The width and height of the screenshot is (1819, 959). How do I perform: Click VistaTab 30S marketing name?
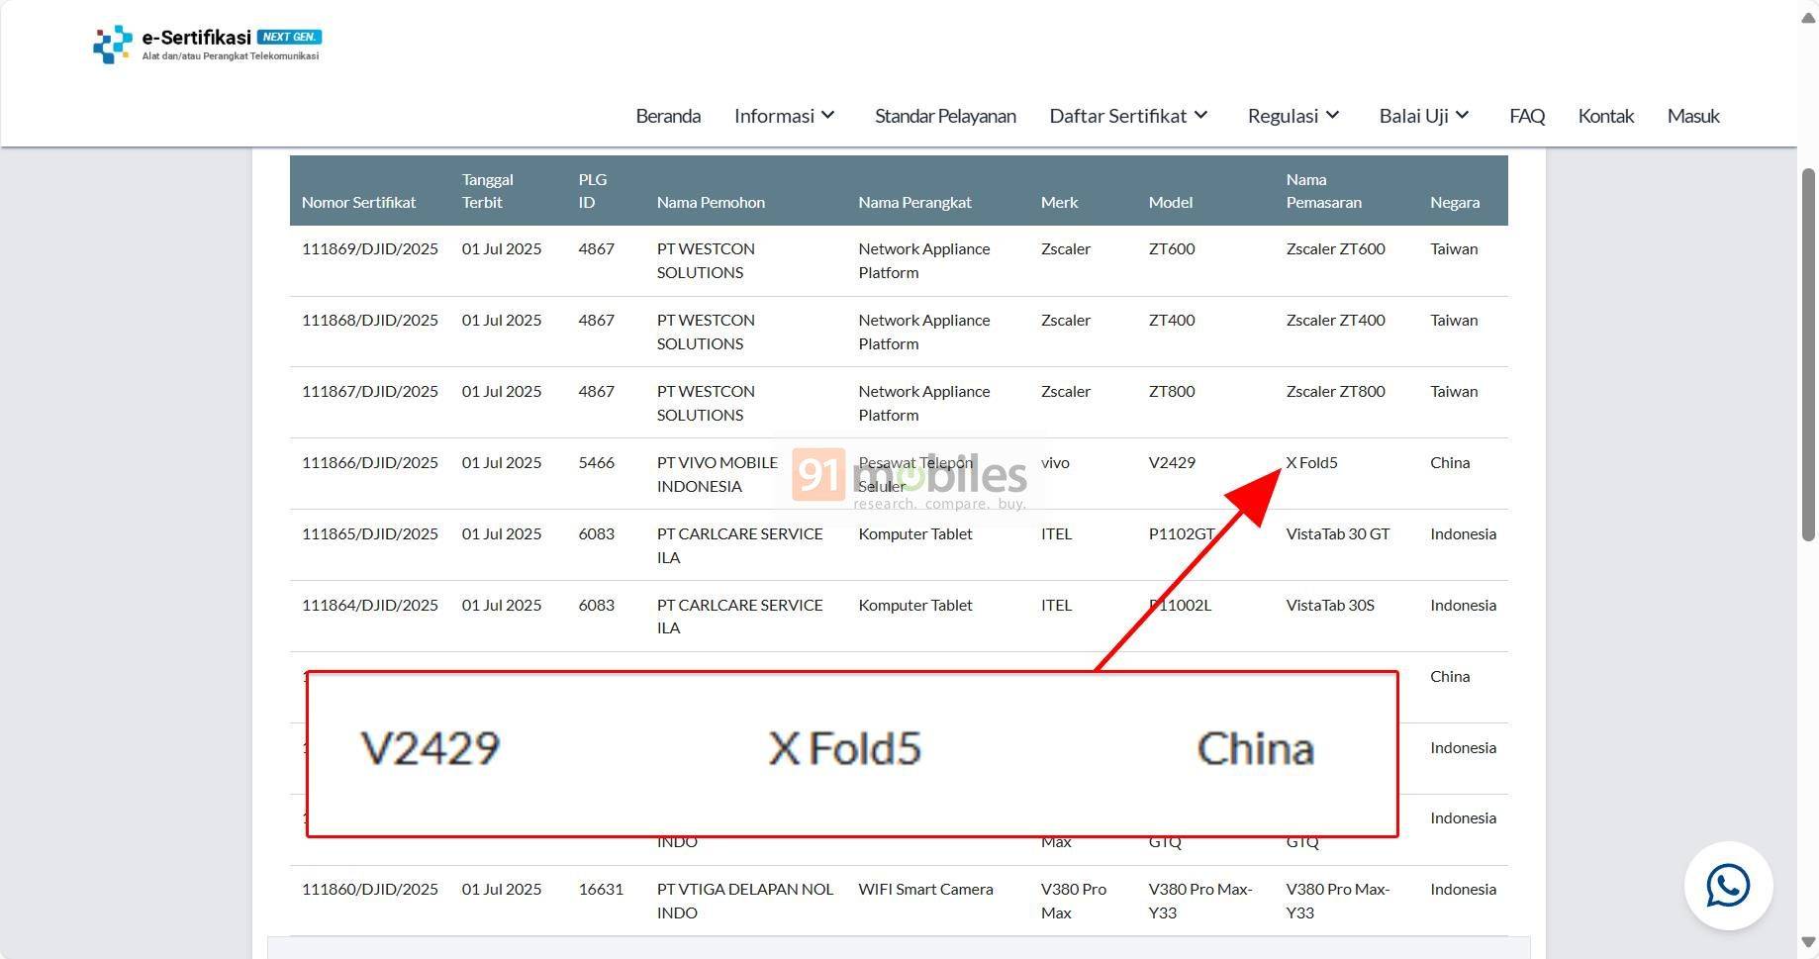coord(1330,605)
